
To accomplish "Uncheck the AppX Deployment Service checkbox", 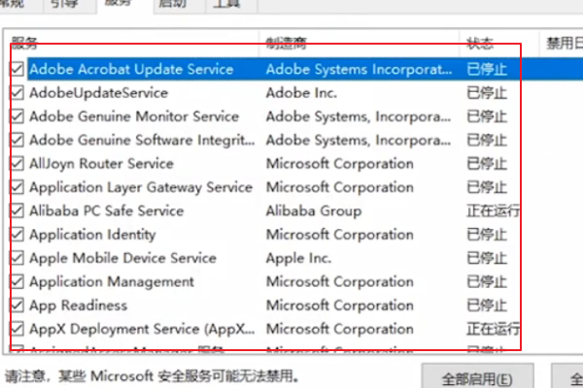I will point(17,329).
